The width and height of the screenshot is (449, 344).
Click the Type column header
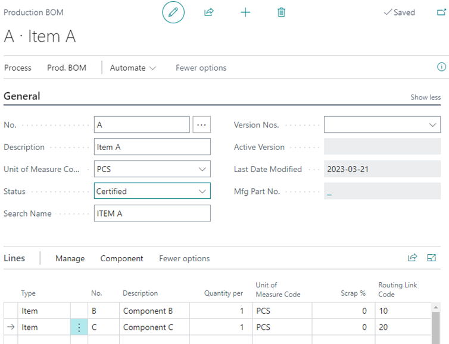pyautogui.click(x=29, y=293)
